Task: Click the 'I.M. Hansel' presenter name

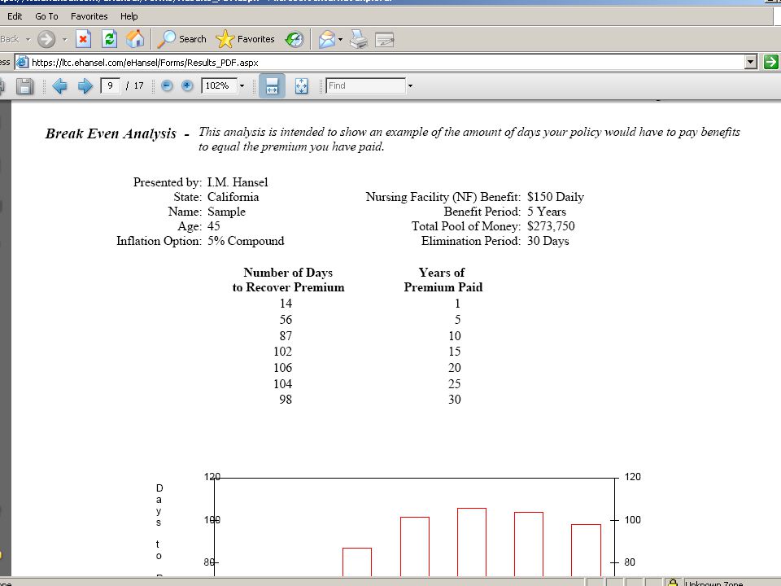Action: pos(238,182)
